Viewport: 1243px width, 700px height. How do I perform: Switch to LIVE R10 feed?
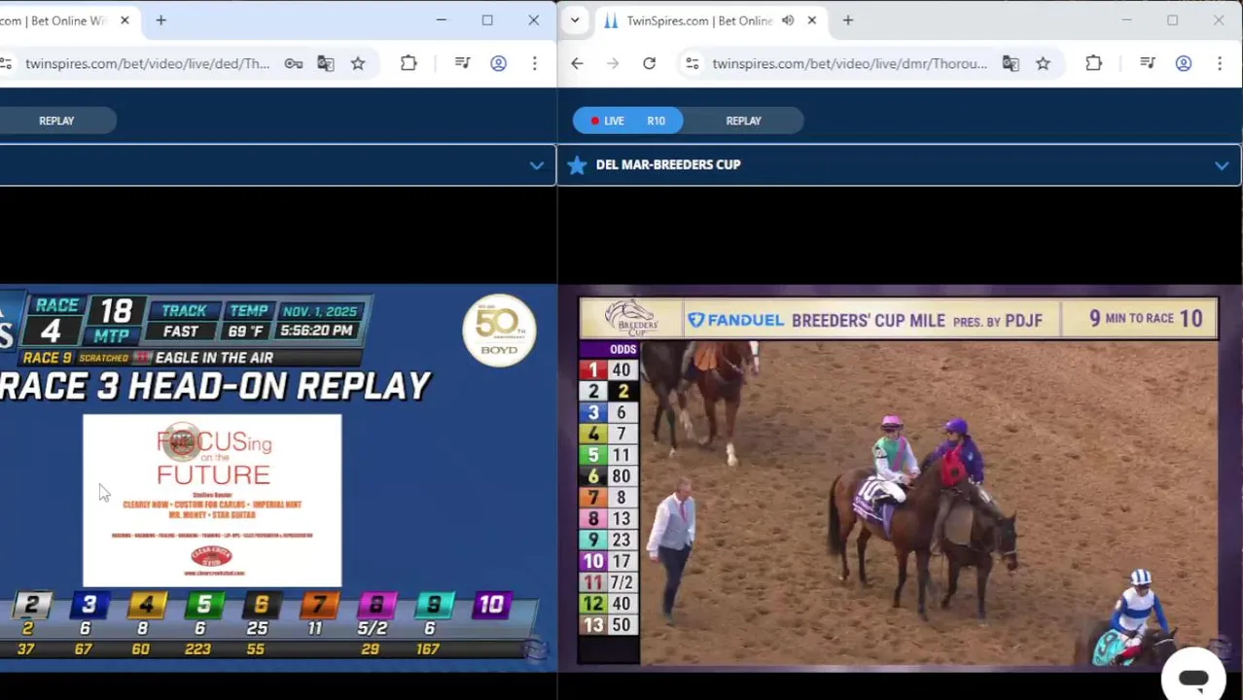(x=627, y=121)
